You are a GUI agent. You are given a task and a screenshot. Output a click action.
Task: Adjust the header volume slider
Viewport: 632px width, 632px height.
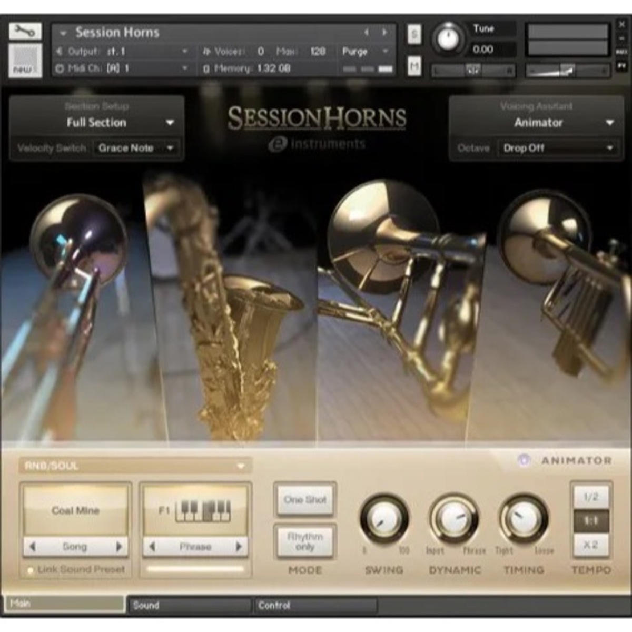pos(568,70)
